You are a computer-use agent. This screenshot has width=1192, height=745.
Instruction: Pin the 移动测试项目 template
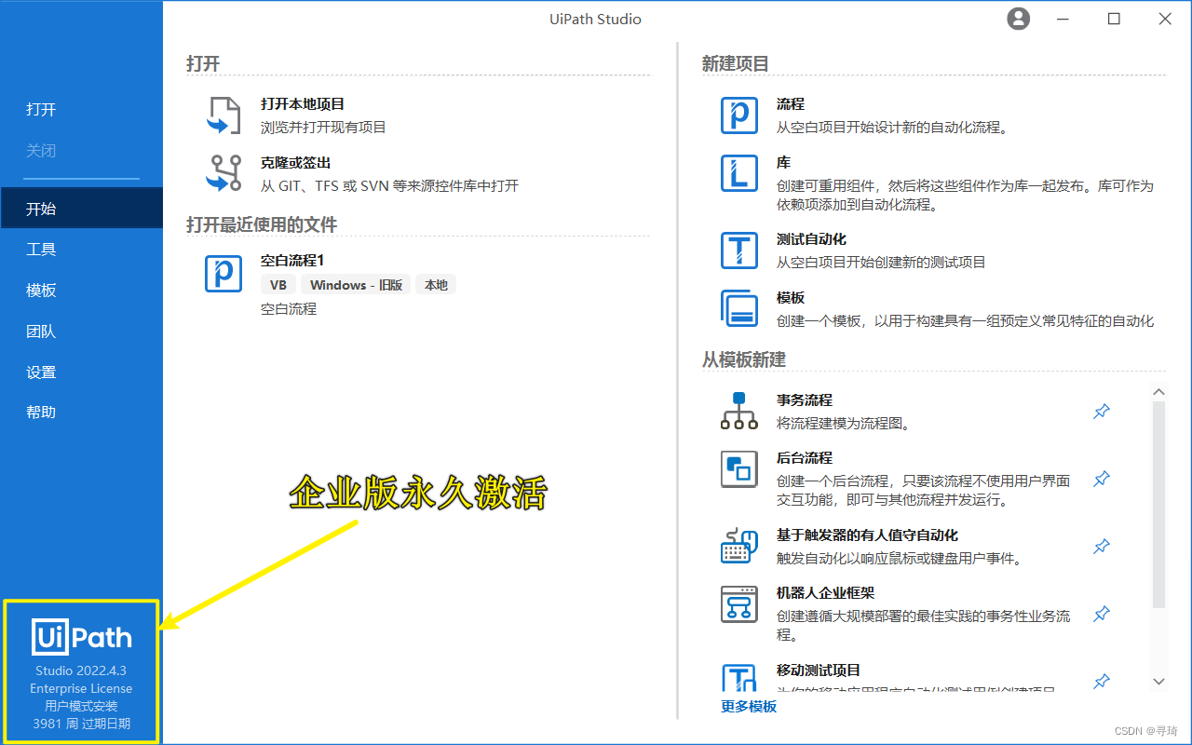(x=1102, y=682)
